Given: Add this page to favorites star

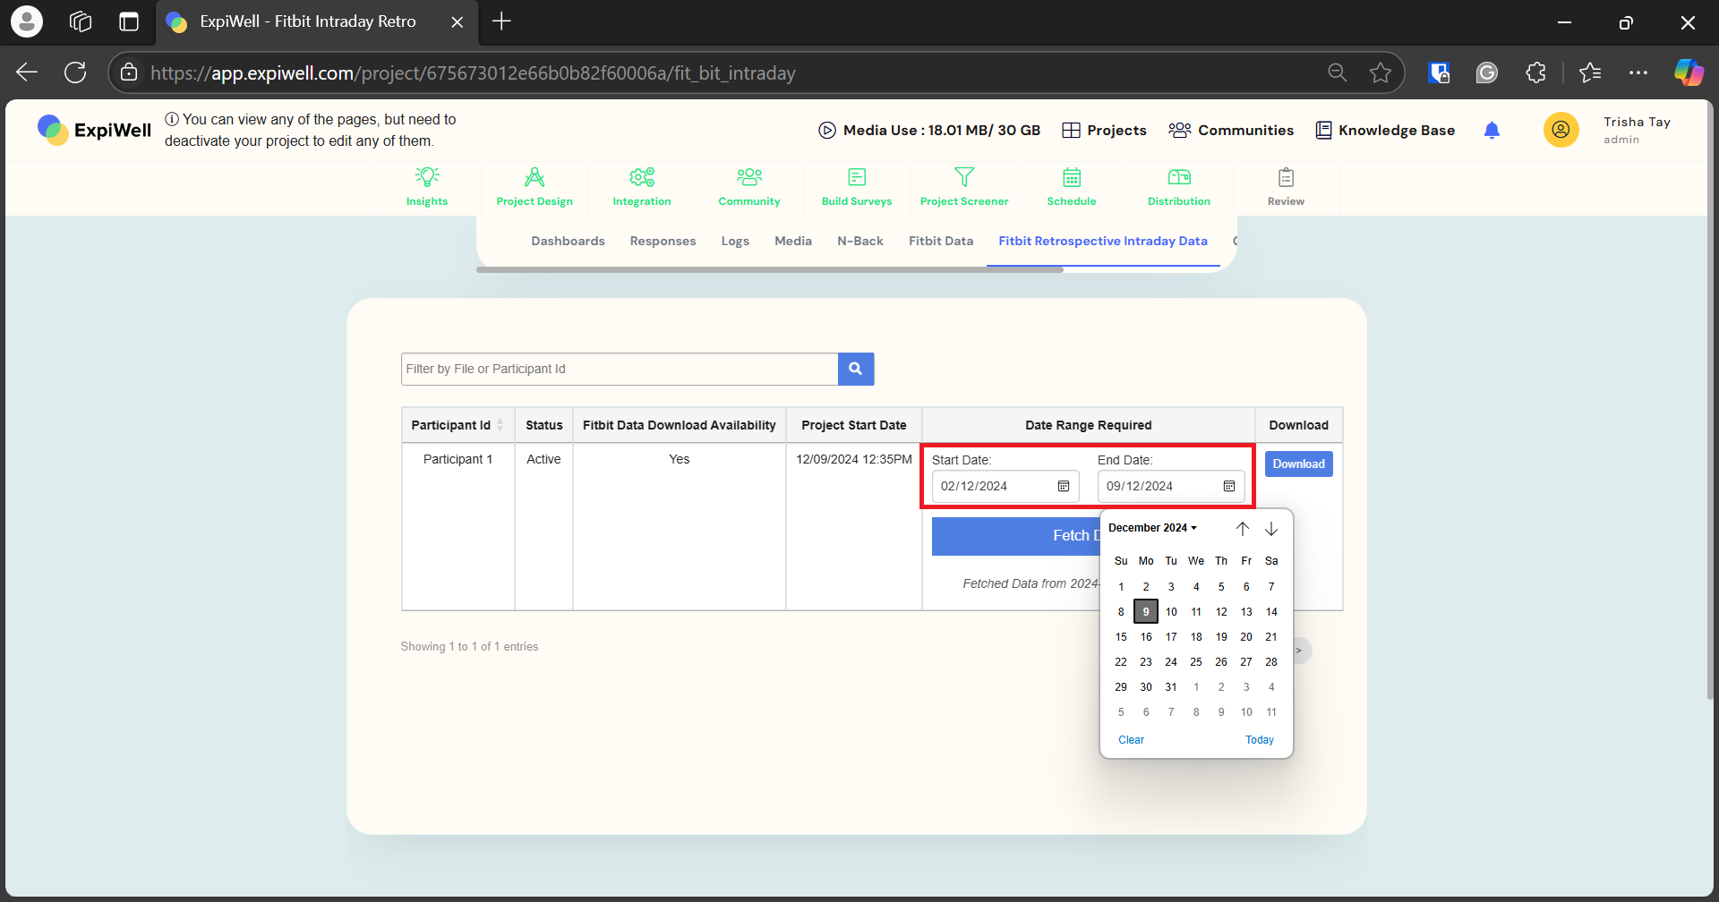Looking at the screenshot, I should (x=1381, y=72).
